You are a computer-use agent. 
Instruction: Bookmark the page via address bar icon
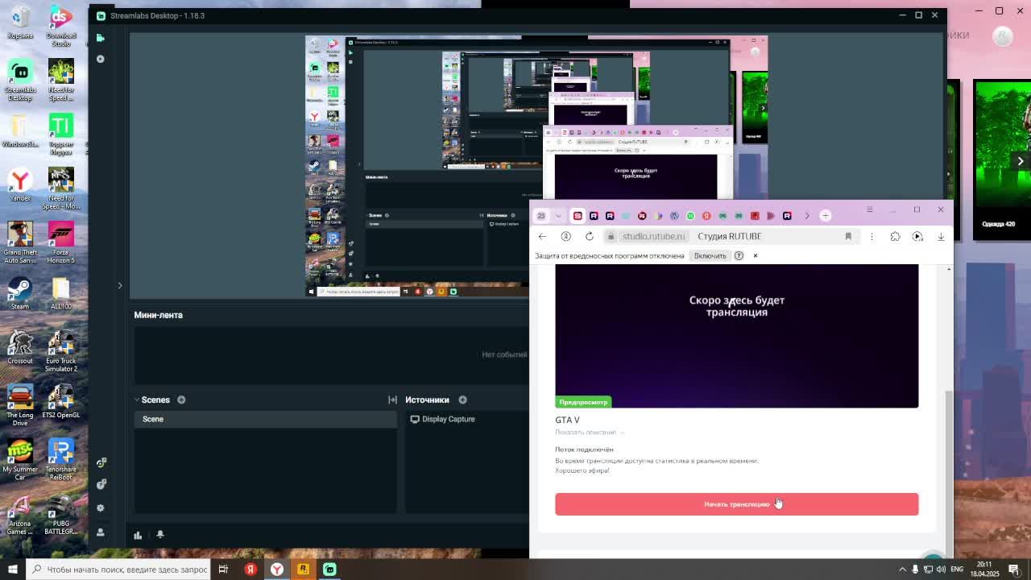pos(848,236)
